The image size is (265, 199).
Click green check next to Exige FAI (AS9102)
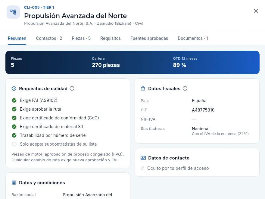click(14, 100)
